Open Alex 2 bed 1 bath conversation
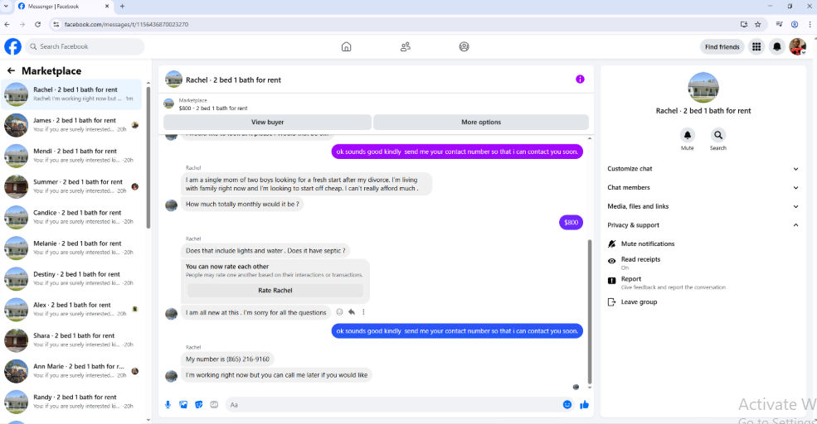The width and height of the screenshot is (817, 424). point(72,309)
